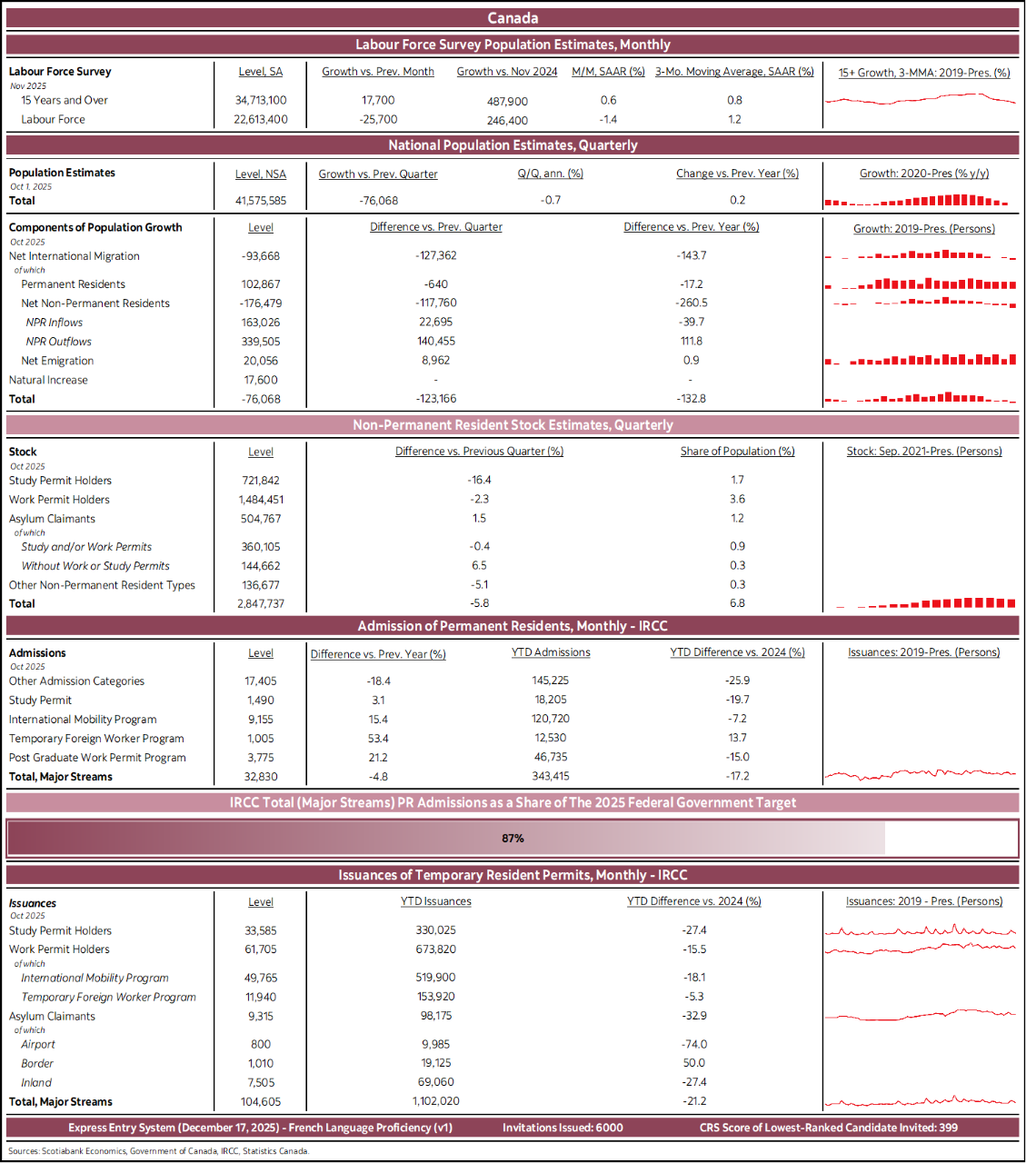Click the Share of Population (%) header link
This screenshot has width=1026, height=1163.
point(737,452)
